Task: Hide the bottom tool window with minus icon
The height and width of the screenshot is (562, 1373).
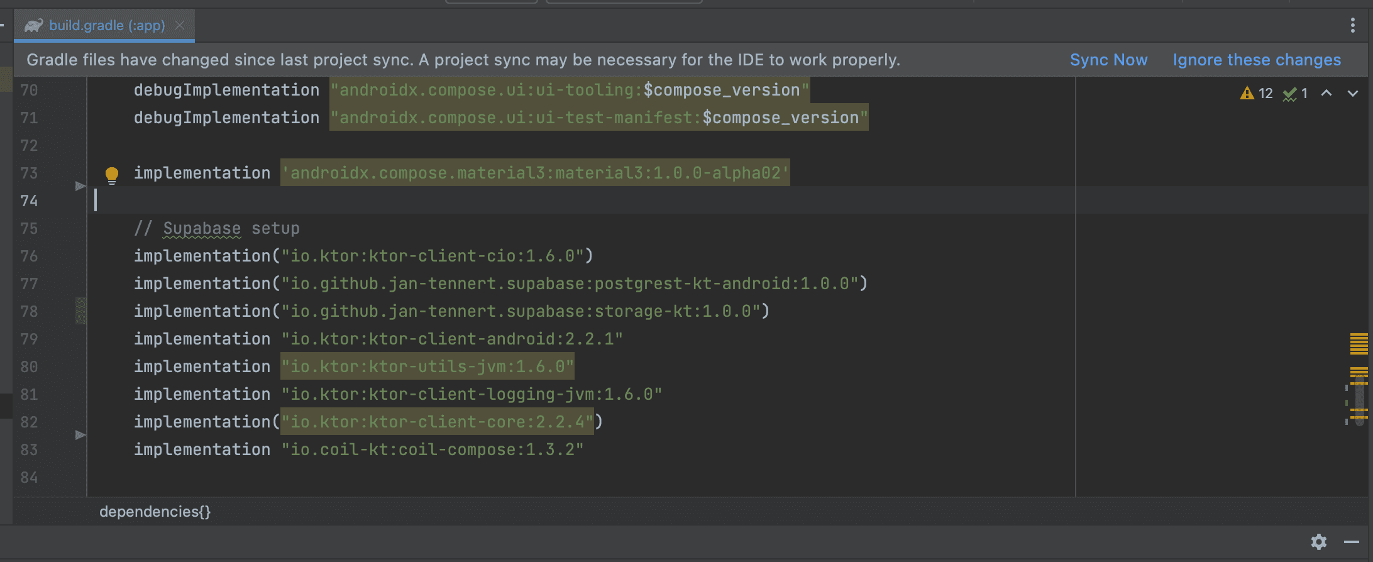Action: pos(1352,542)
